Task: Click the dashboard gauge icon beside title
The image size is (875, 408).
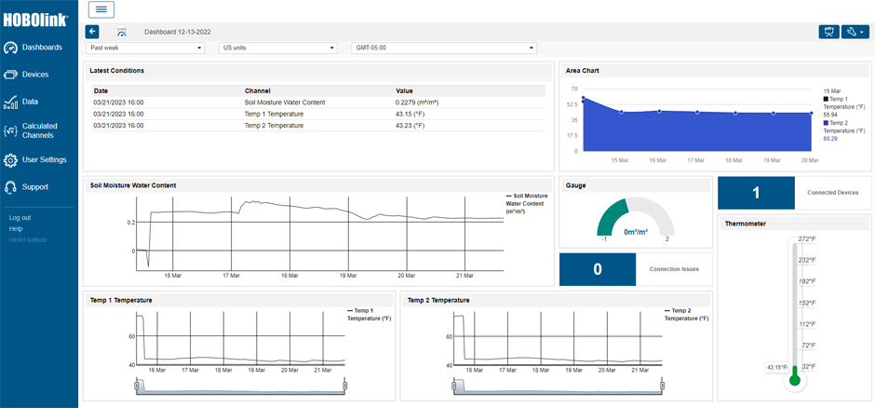Action: click(122, 33)
